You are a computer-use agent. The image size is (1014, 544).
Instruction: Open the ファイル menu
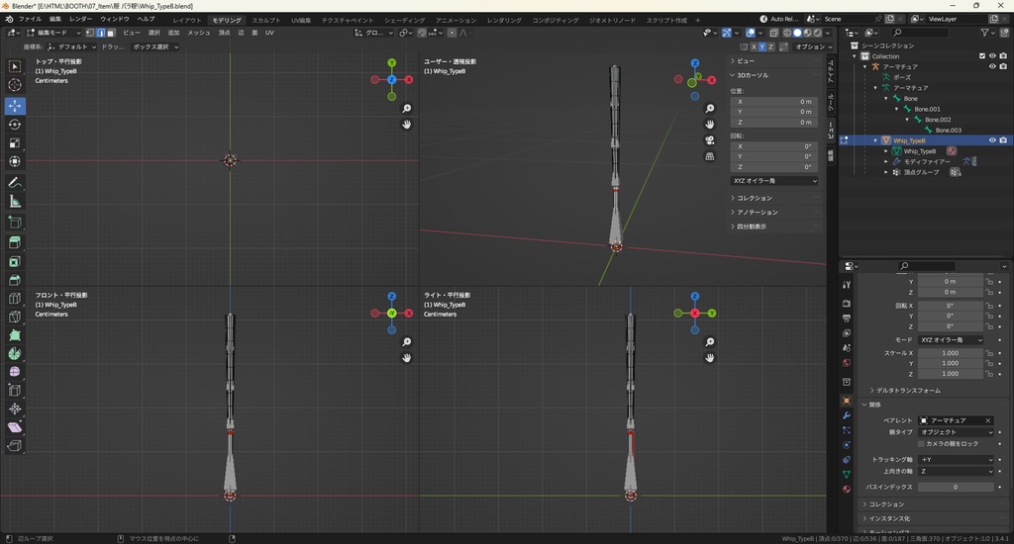click(30, 19)
